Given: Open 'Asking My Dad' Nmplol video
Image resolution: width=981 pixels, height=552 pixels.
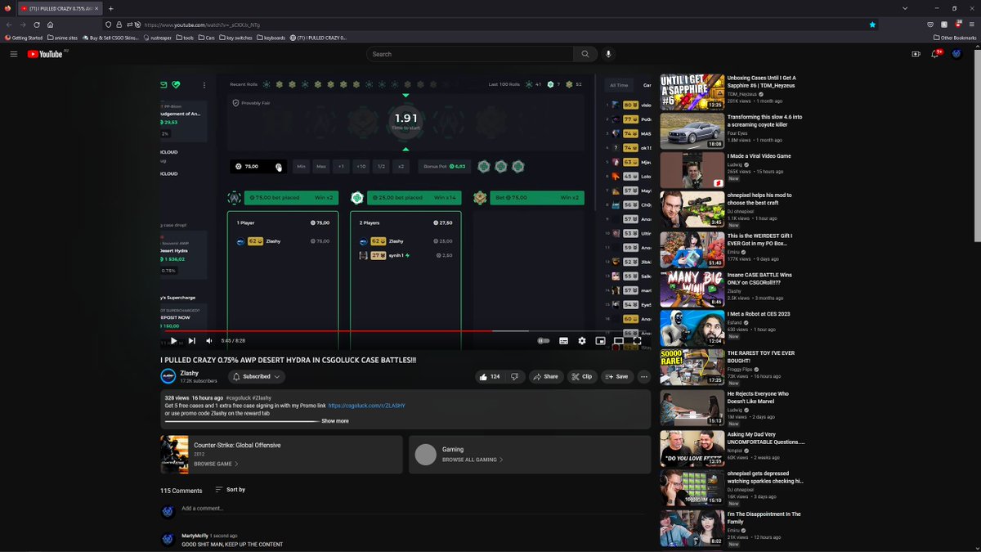Looking at the screenshot, I should (x=766, y=438).
